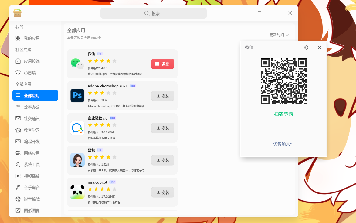Click the search magnifier icon
This screenshot has width=356, height=223.
pos(147,13)
